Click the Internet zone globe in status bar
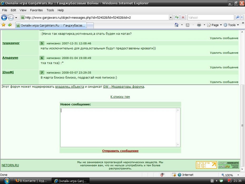 tap(179, 175)
